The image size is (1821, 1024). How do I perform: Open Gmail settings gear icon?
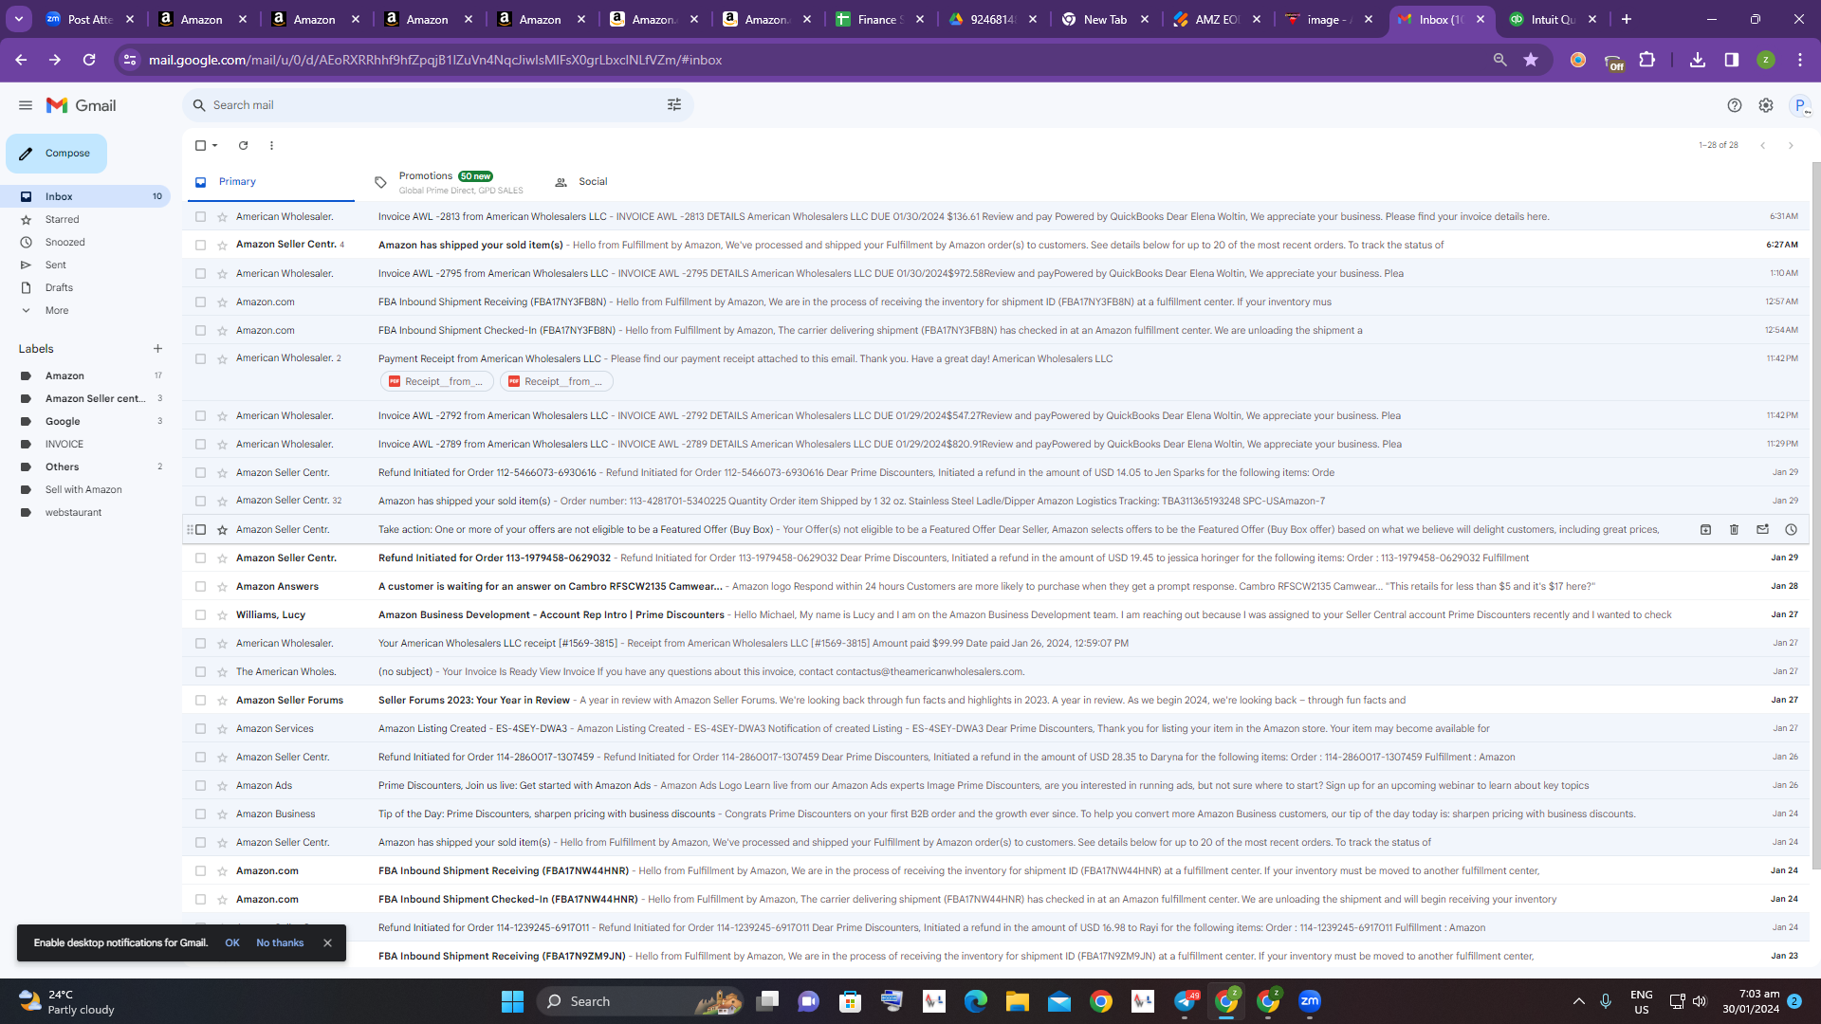[1766, 105]
